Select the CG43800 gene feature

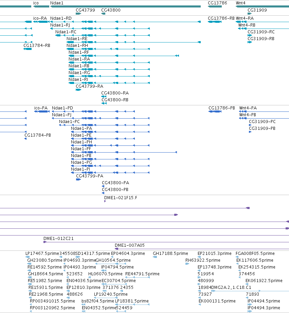(x=103, y=14)
